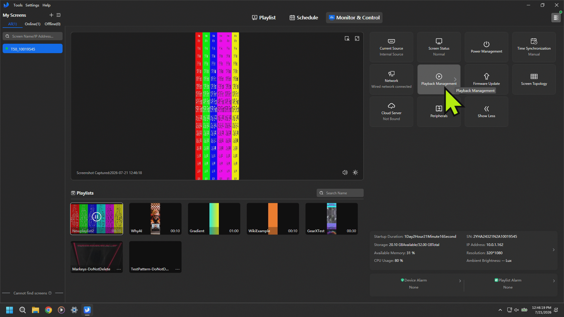Viewport: 564px width, 317px height.
Task: Open the Time Synchronization settings
Action: (534, 47)
